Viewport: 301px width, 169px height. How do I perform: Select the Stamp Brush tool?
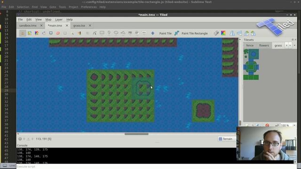23,33
